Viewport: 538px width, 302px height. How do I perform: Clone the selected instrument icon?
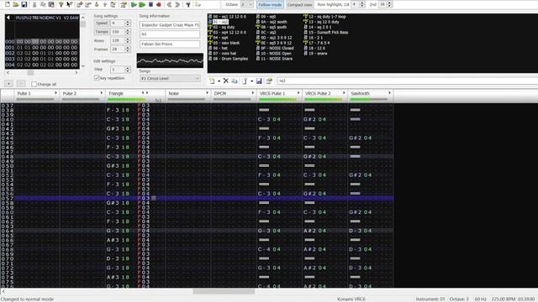(235, 81)
